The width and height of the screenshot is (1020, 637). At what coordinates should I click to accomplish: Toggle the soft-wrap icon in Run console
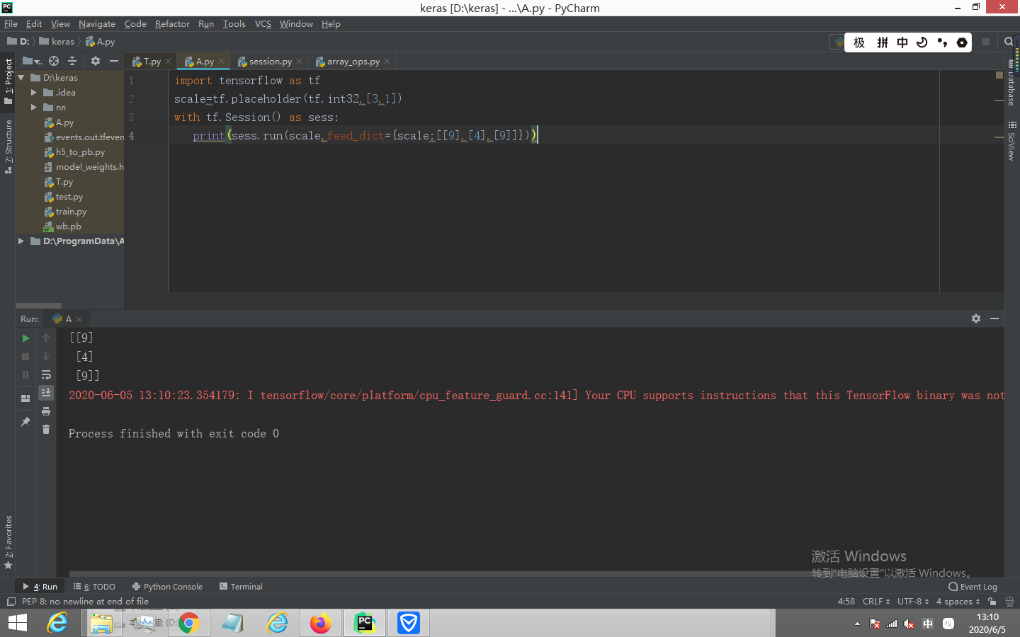(46, 375)
